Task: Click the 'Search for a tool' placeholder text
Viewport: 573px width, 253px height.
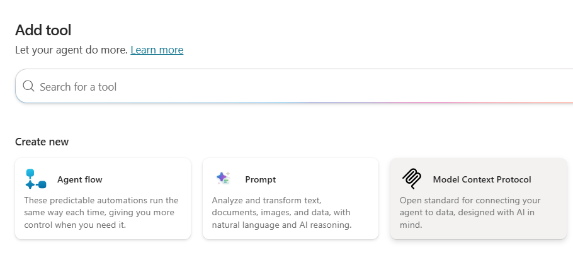Action: [x=78, y=87]
